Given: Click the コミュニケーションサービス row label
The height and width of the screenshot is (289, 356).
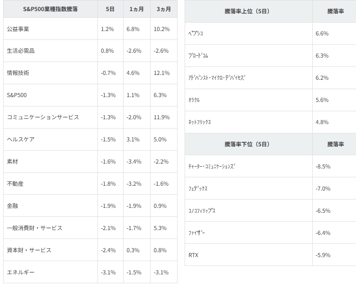Looking at the screenshot, I should tap(43, 117).
